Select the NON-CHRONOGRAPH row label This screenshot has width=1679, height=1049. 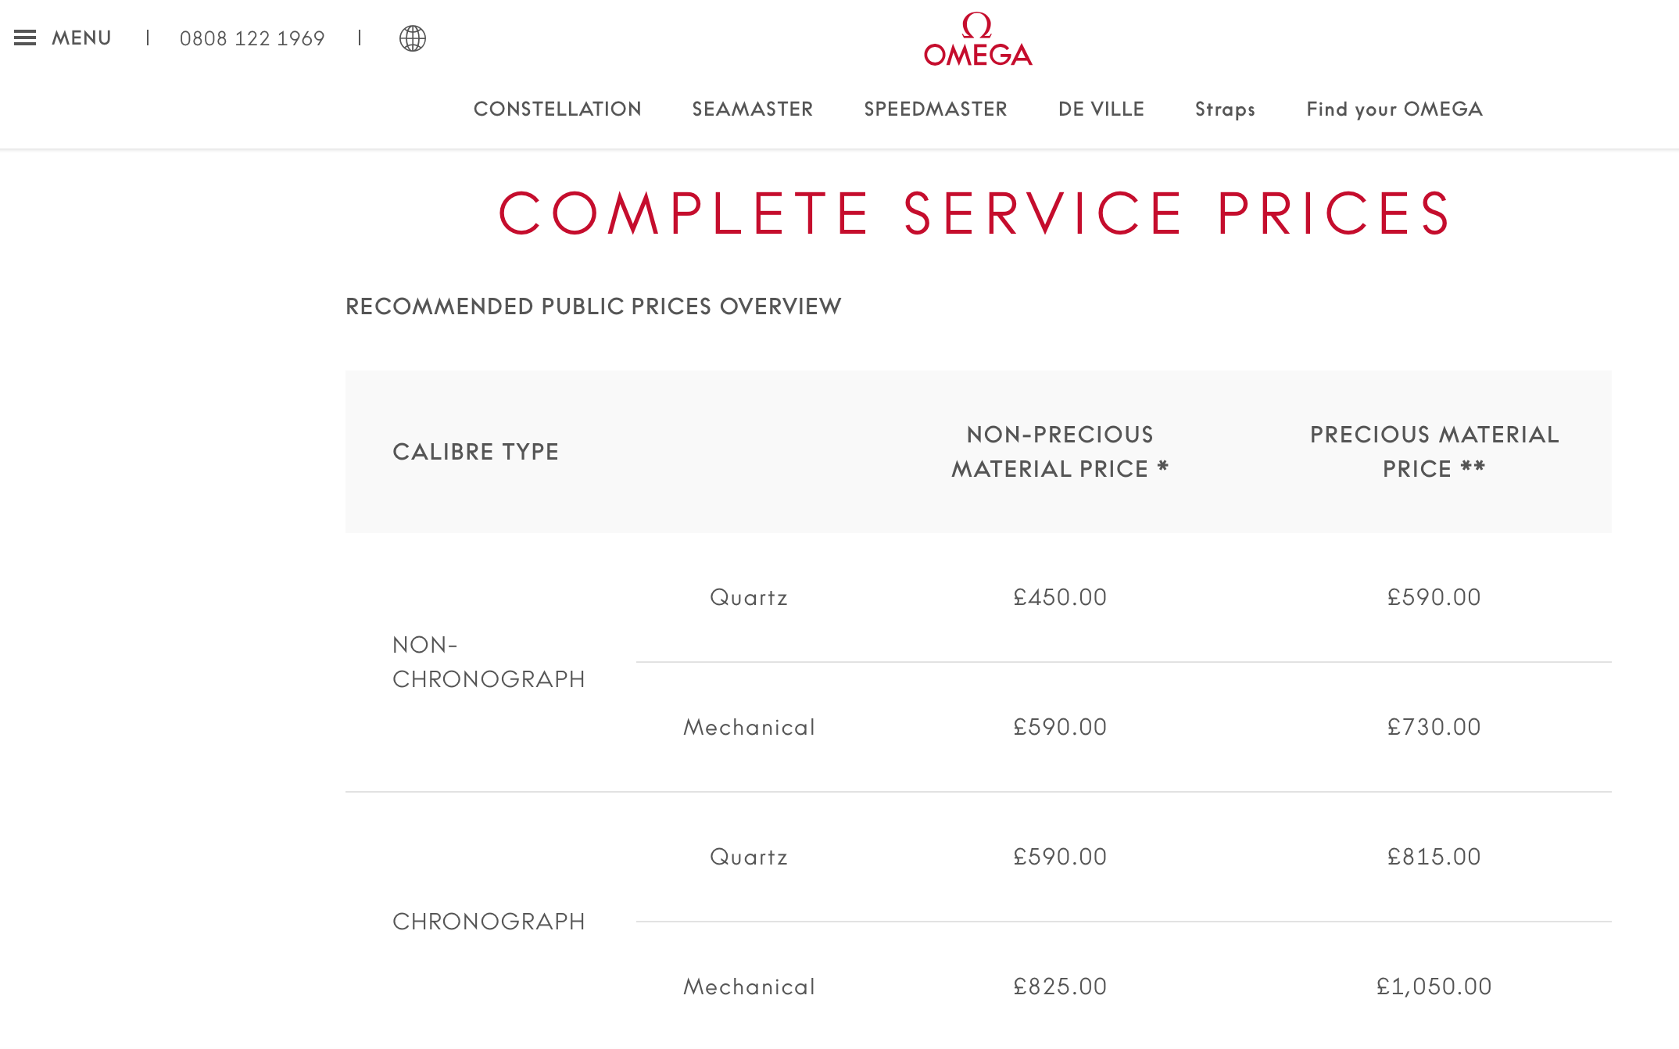point(489,662)
